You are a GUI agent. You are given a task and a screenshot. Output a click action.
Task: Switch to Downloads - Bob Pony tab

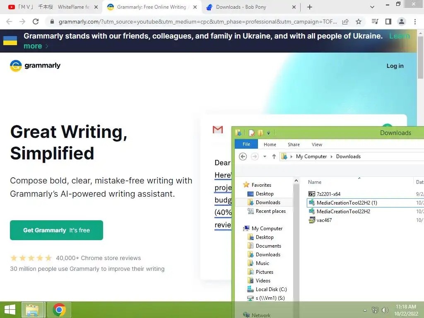(241, 7)
